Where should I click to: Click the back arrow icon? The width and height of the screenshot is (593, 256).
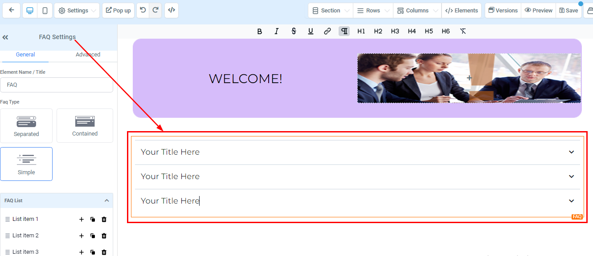click(12, 10)
